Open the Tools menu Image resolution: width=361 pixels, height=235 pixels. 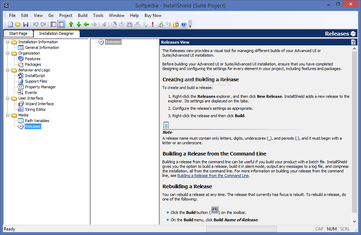98,15
